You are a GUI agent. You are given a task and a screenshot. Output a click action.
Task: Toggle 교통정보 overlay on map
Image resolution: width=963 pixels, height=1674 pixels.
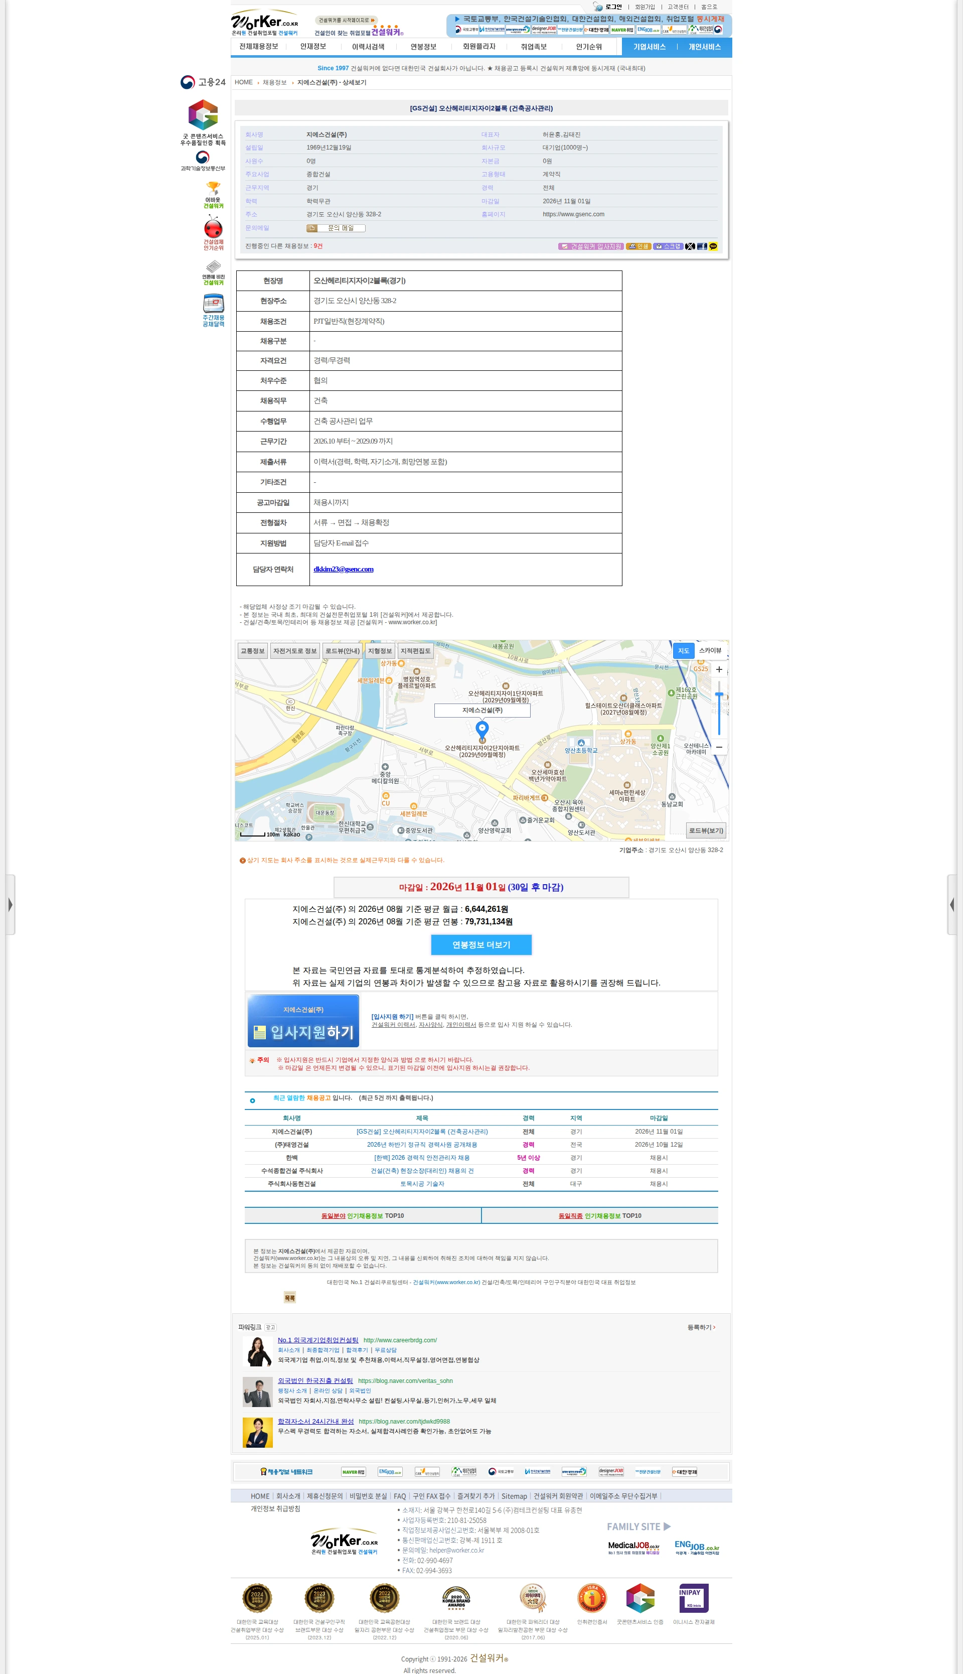tap(252, 650)
